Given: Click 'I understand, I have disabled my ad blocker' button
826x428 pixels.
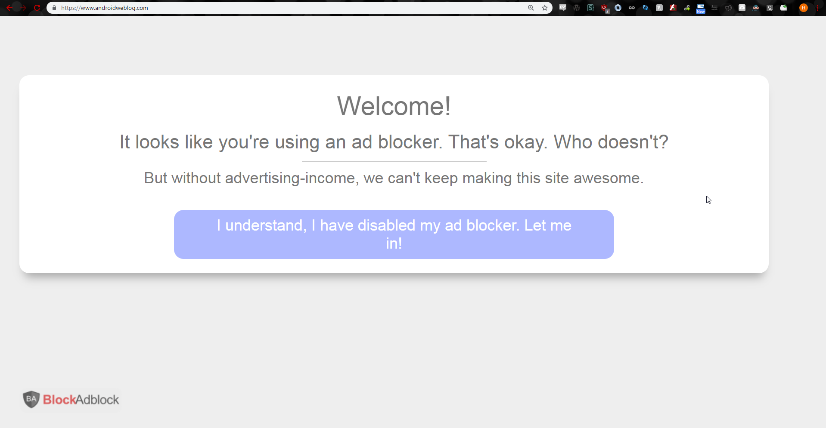Looking at the screenshot, I should pyautogui.click(x=394, y=234).
